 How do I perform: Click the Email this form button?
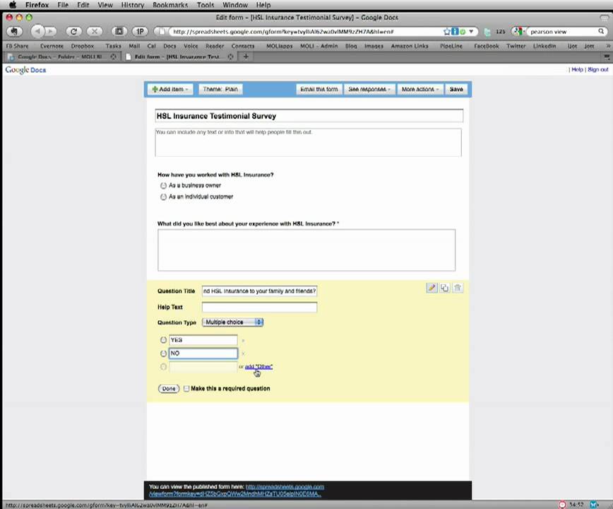pos(319,89)
